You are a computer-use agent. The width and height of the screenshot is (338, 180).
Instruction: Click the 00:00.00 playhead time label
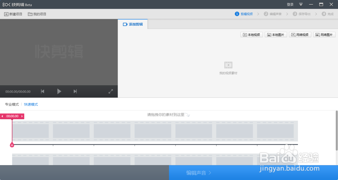click(x=12, y=116)
